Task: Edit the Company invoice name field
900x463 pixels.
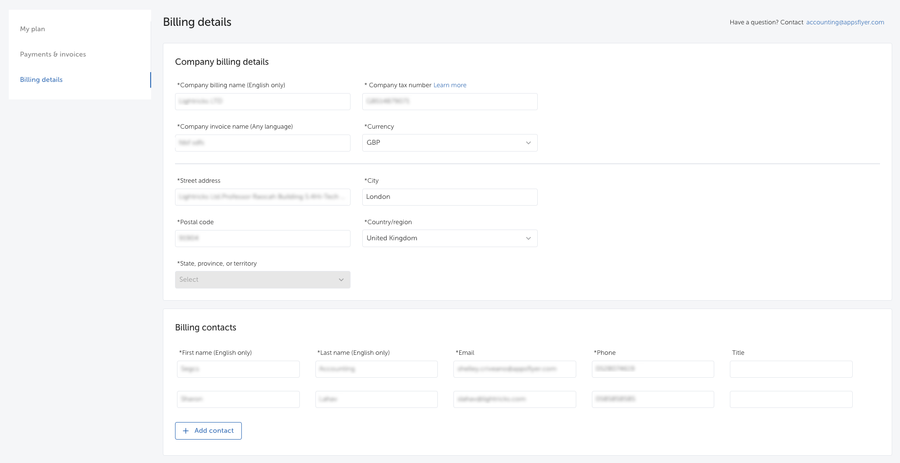Action: 262,143
